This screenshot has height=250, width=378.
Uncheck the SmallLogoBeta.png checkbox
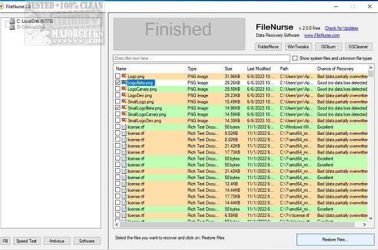(117, 108)
